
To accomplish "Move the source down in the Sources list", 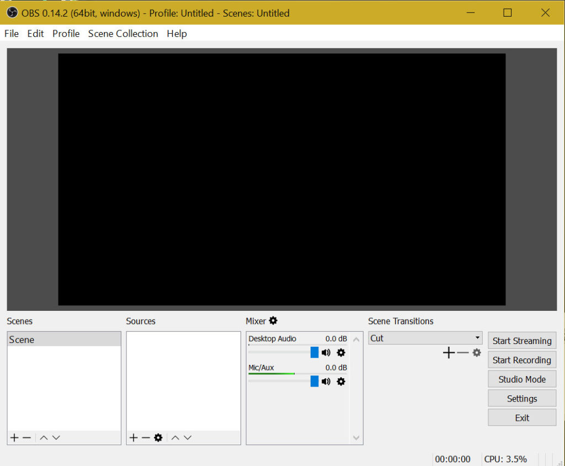I will pos(188,437).
